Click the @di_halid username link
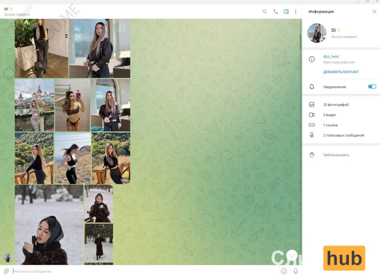 [x=331, y=56]
